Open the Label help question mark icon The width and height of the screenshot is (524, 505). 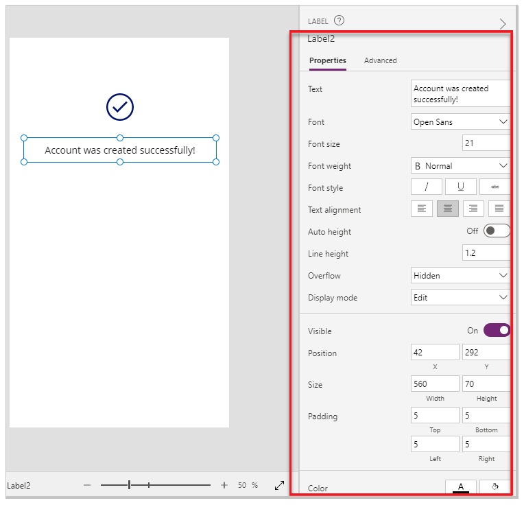coord(339,21)
